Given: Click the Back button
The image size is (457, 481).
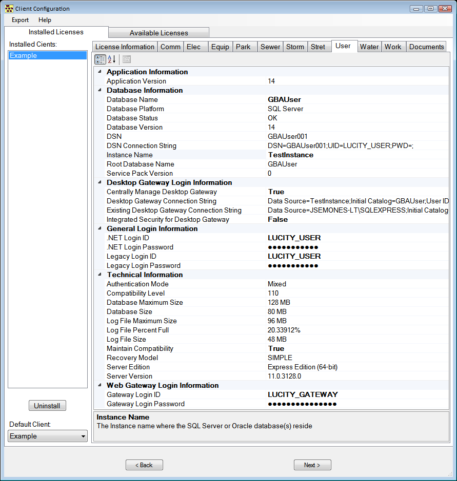Looking at the screenshot, I should [144, 465].
